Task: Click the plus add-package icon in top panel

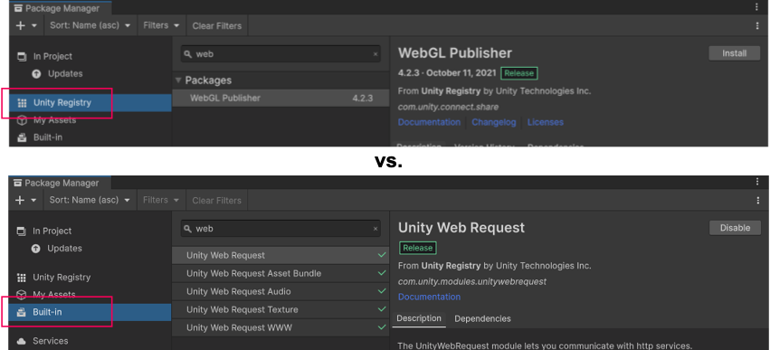Action: pyautogui.click(x=20, y=25)
